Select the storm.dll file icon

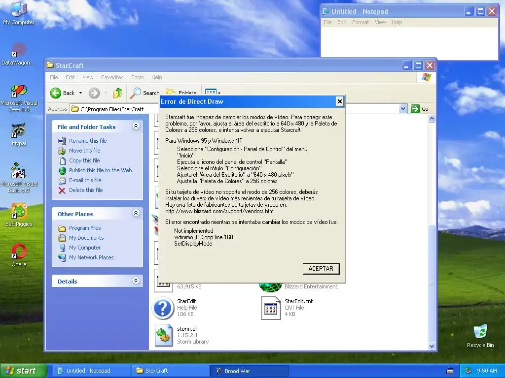(164, 335)
